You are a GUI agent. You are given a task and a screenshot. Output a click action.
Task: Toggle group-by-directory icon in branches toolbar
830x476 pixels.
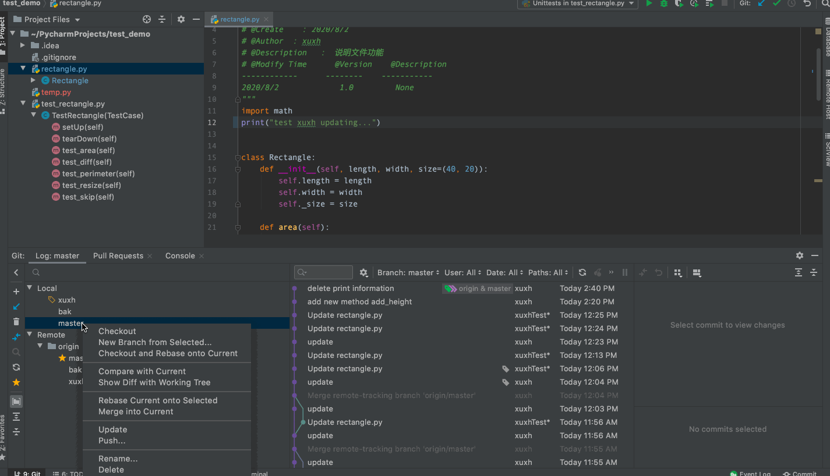click(x=16, y=402)
